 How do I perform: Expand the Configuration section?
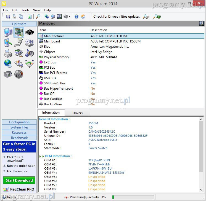coord(19,122)
